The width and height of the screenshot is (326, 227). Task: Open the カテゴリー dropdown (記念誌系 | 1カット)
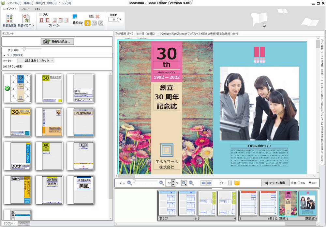pyautogui.click(x=36, y=61)
